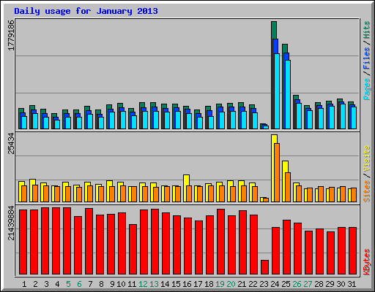Click green weekend day label 20
375x292 pixels.
tap(231, 284)
